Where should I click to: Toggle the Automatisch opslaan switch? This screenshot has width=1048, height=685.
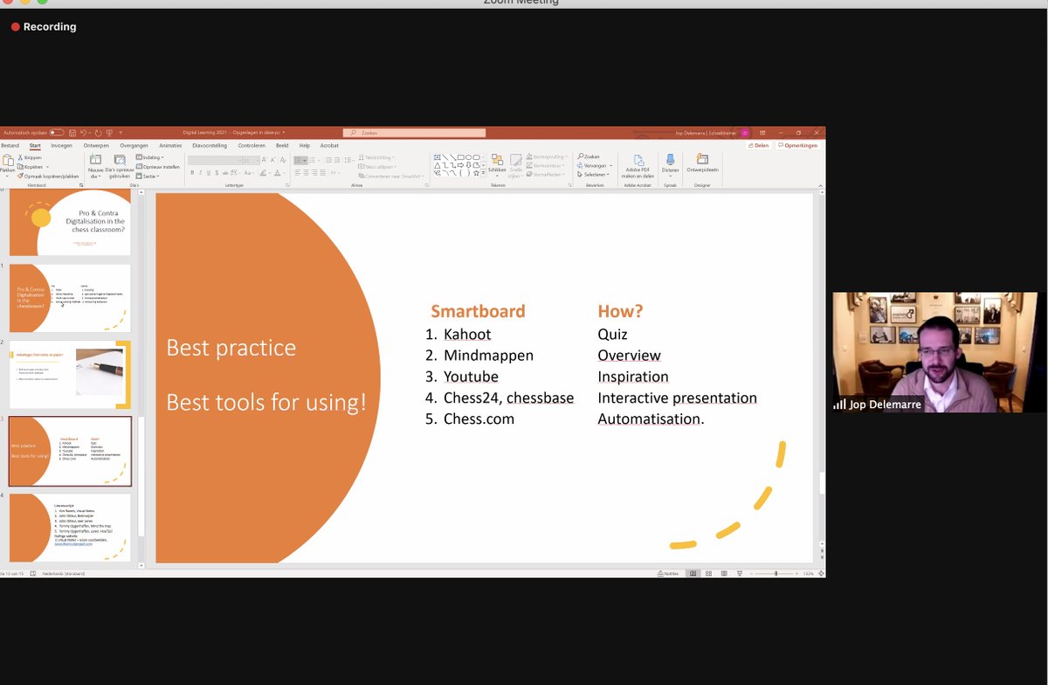tap(57, 133)
